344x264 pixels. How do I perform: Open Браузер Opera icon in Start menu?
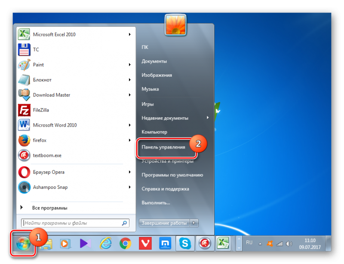click(x=24, y=172)
